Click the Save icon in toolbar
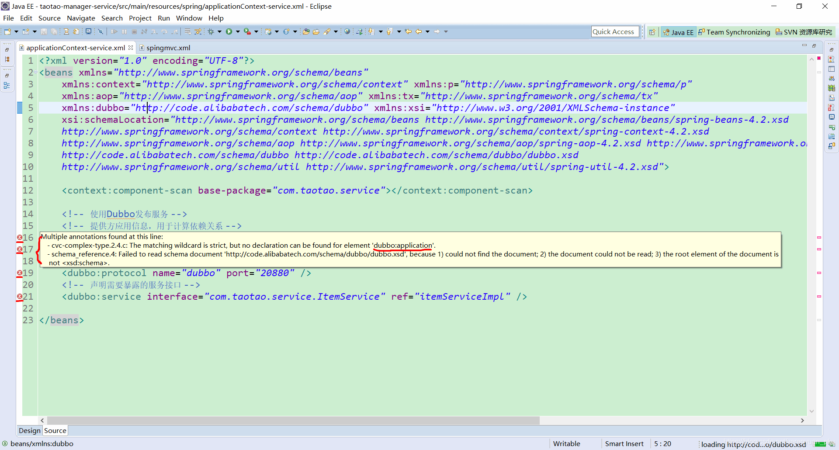839x450 pixels. (x=44, y=31)
